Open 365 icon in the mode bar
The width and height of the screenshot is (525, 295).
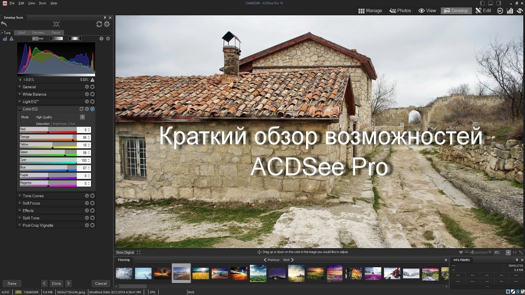pos(500,11)
